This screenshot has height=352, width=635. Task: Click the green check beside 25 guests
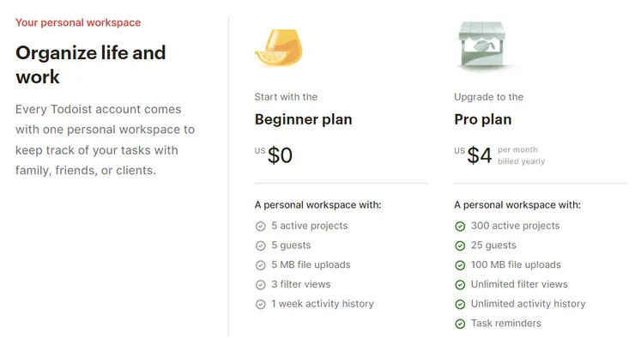click(460, 246)
